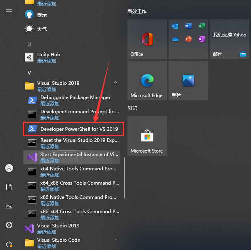Click Reset Visual Studio 2019 Exp console icon
The height and width of the screenshot is (250, 251).
[32, 143]
